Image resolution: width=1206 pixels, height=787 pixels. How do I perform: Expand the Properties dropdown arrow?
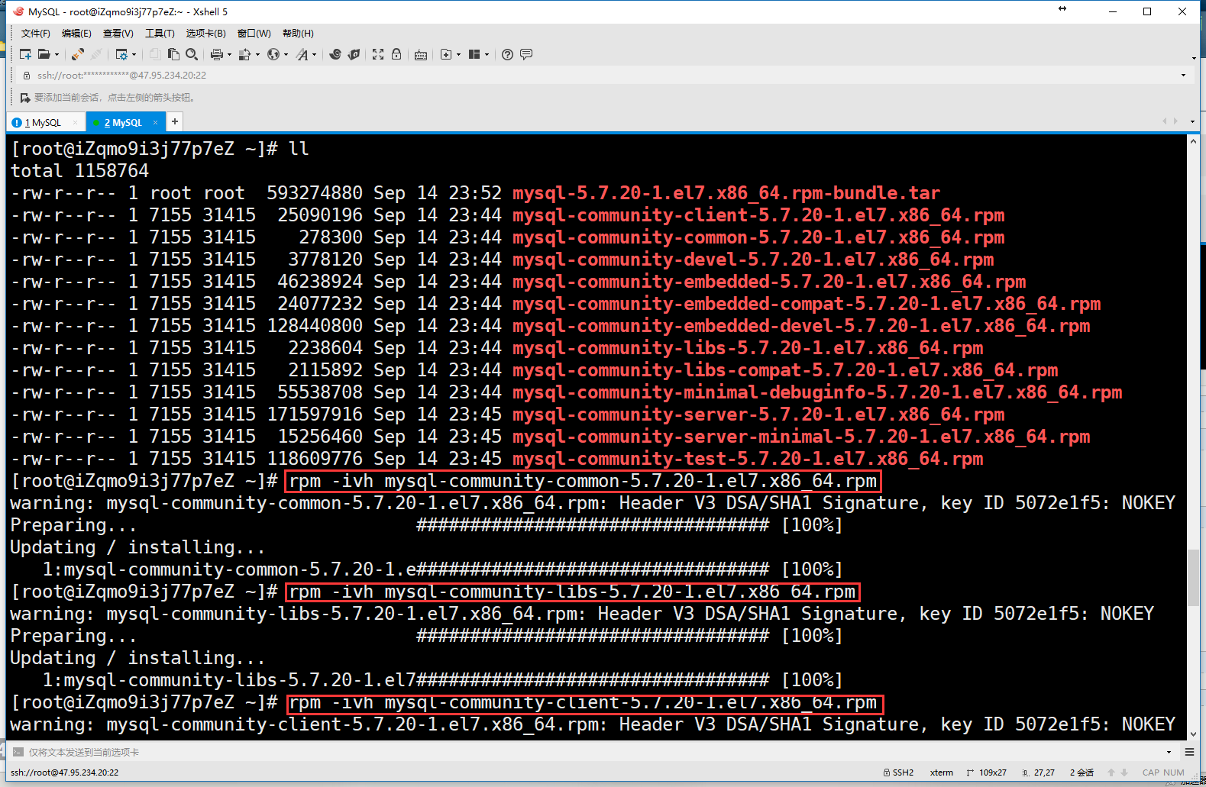coord(134,55)
